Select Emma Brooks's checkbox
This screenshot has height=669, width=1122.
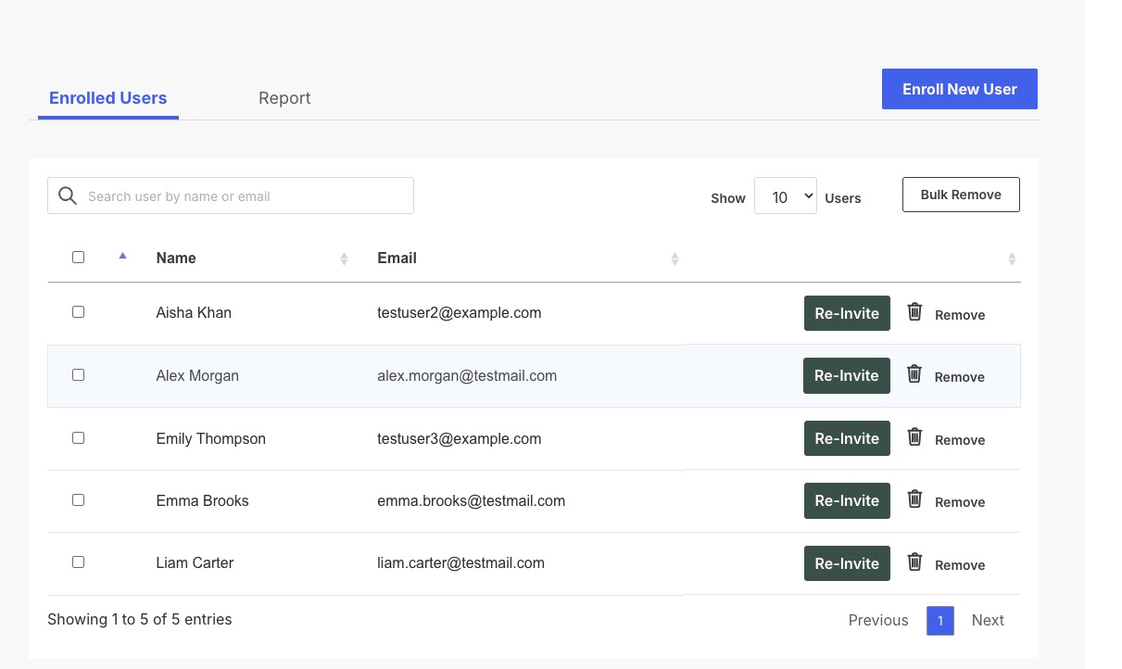coord(78,500)
